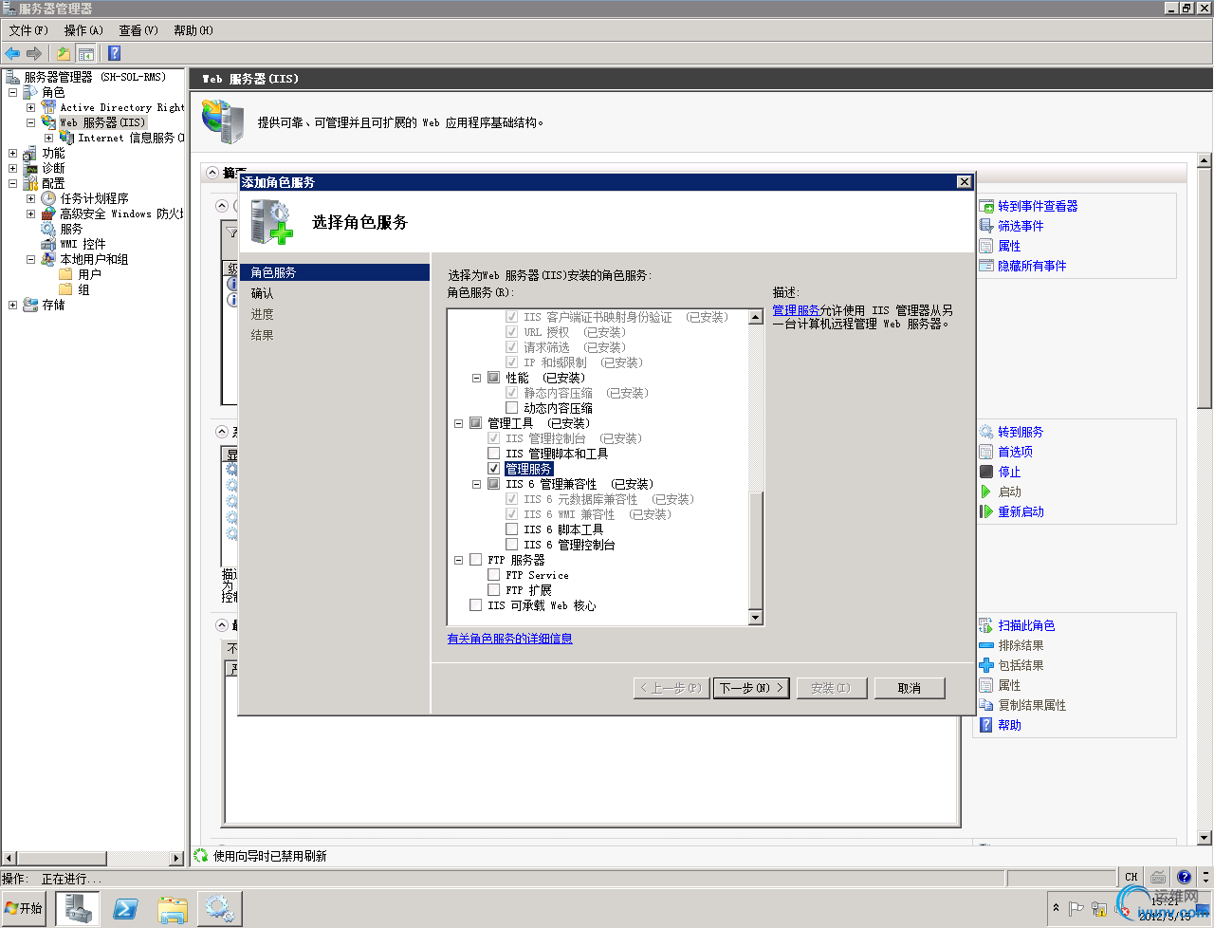Expand the 功能 node in left tree
The image size is (1214, 928).
(13, 153)
